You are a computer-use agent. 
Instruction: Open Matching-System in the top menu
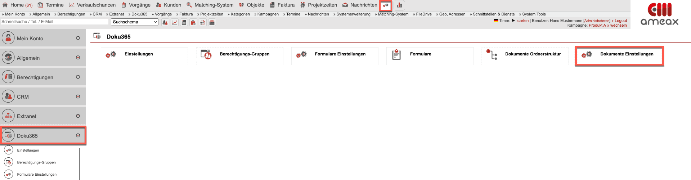click(214, 5)
